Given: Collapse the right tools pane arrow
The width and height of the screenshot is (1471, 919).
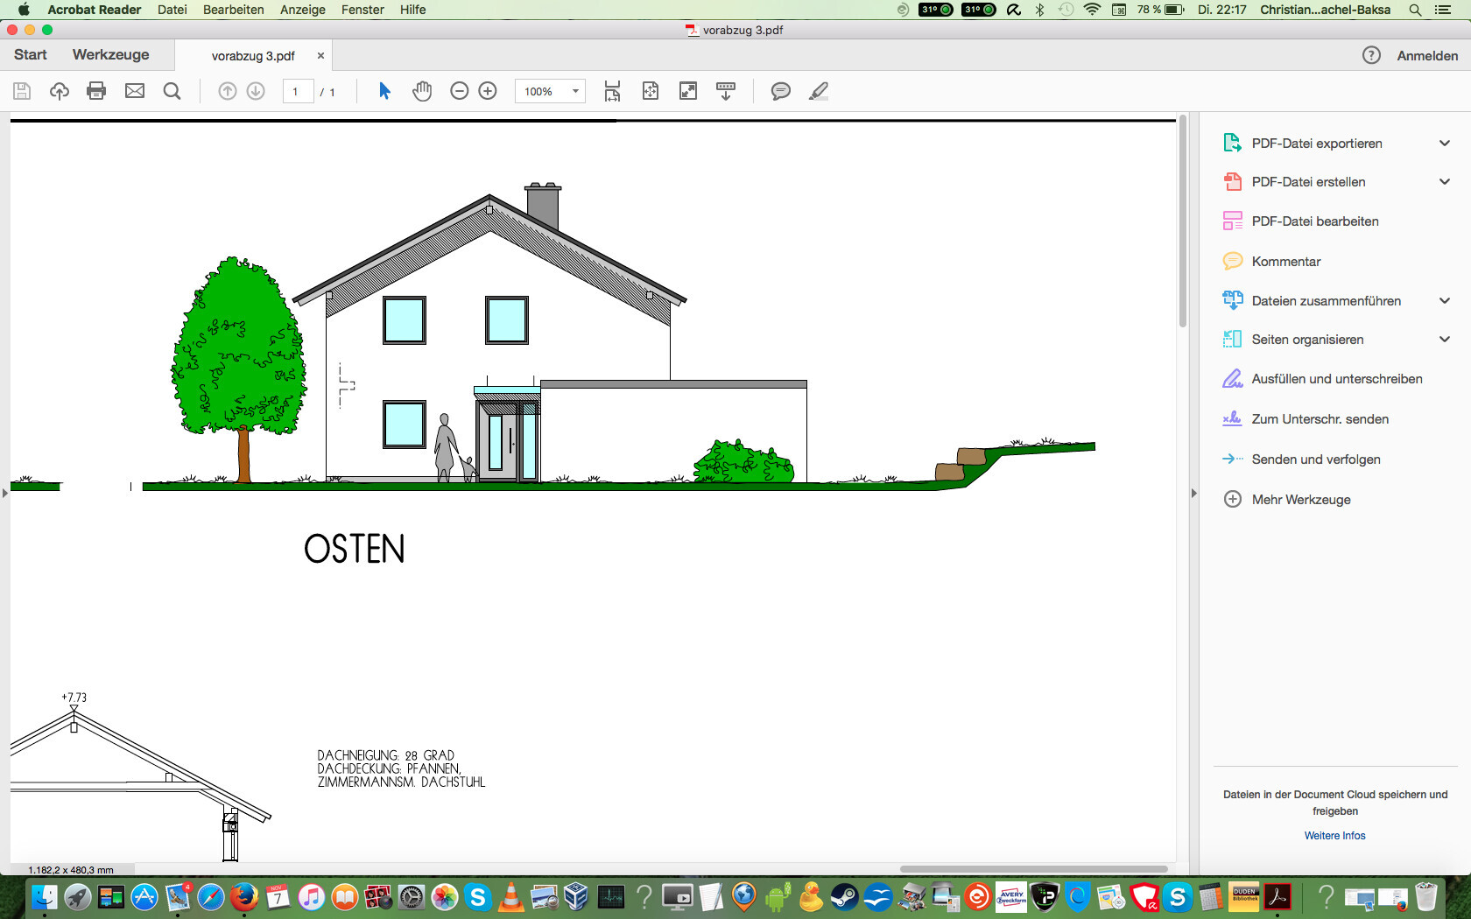Looking at the screenshot, I should 1193,494.
